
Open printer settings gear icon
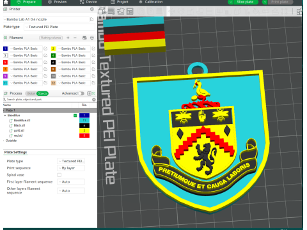pos(92,9)
